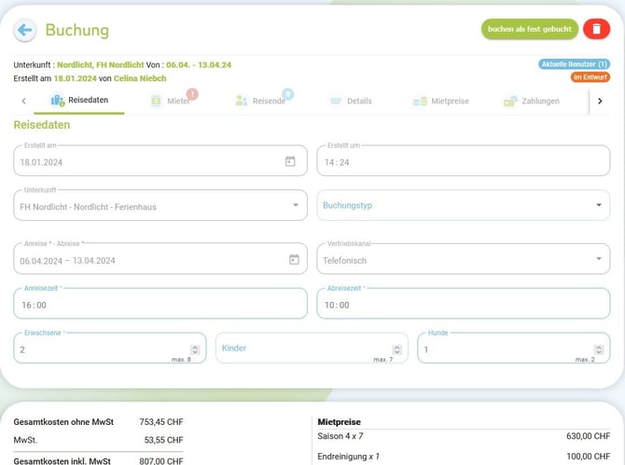625x465 pixels.
Task: Adjust the Erwachsene number stepper
Action: pos(195,349)
